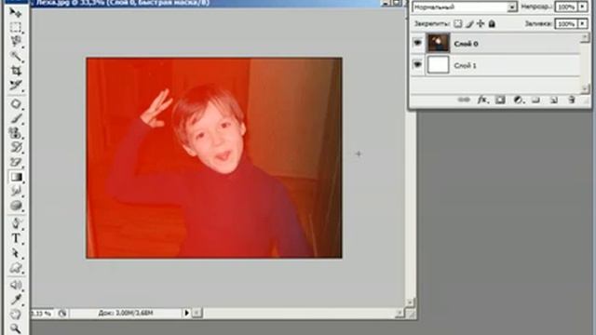Toggle lock transparent pixels
This screenshot has height=335, width=596.
click(x=458, y=23)
